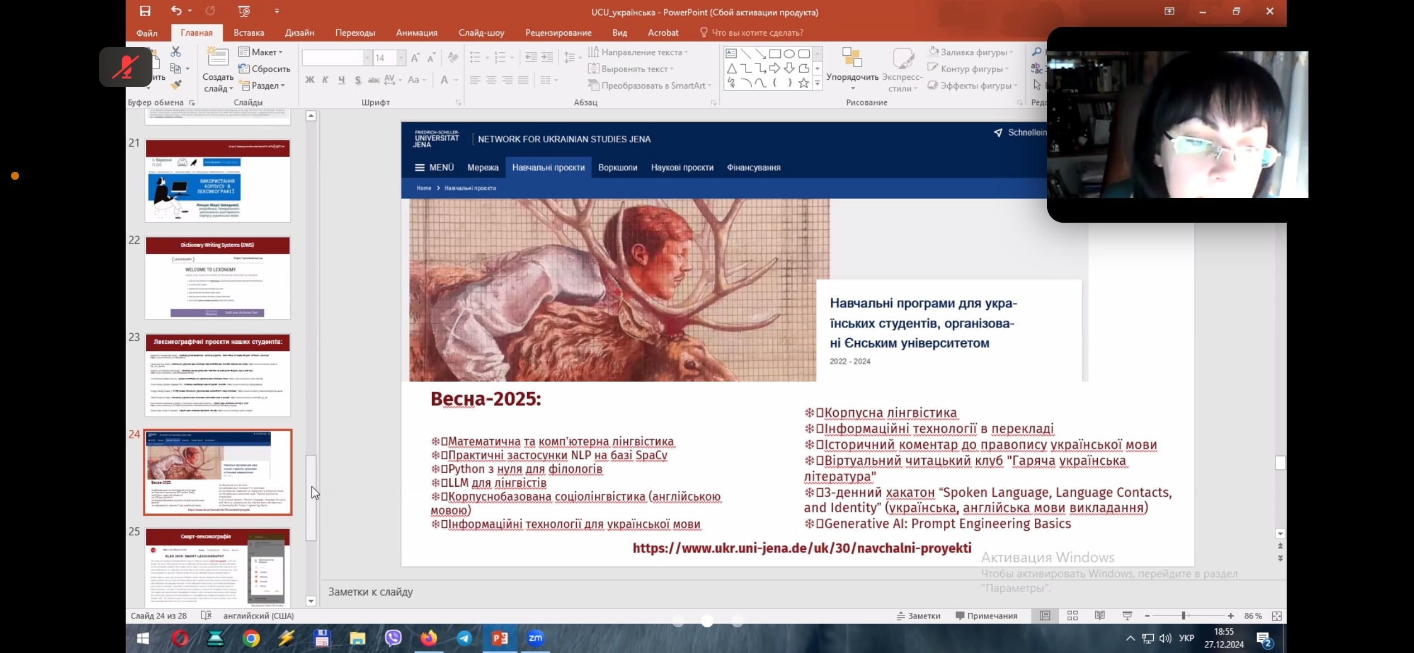Switch to Reading view icon
Screen dimensions: 1414x653
pos(1100,616)
